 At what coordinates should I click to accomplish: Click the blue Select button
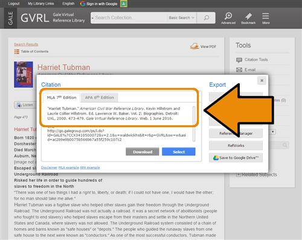pos(179,152)
